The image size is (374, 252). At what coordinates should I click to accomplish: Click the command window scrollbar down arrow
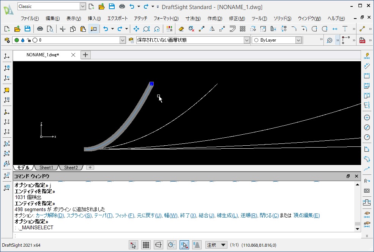coord(357,229)
